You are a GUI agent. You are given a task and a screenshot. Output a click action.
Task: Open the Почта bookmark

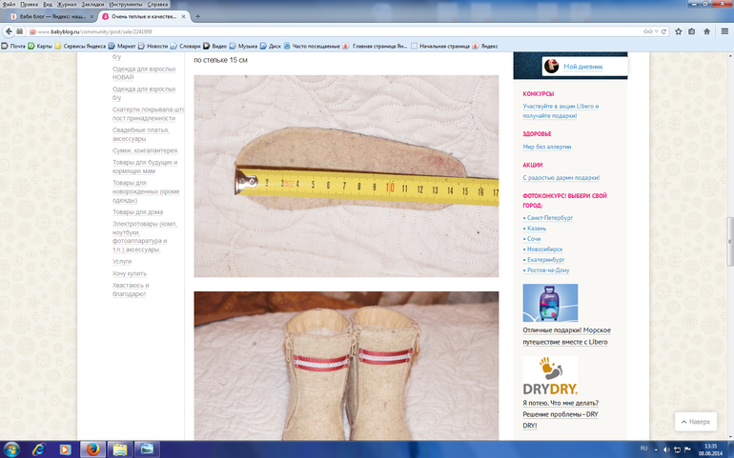[13, 46]
